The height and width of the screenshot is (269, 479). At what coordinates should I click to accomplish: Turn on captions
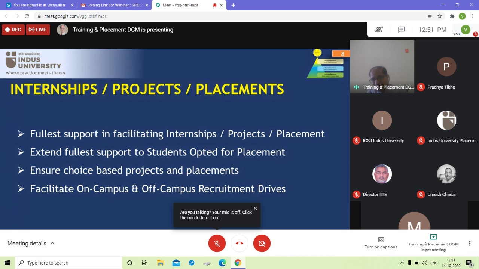click(x=381, y=243)
